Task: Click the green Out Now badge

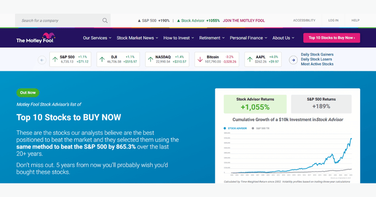Action: [28, 93]
